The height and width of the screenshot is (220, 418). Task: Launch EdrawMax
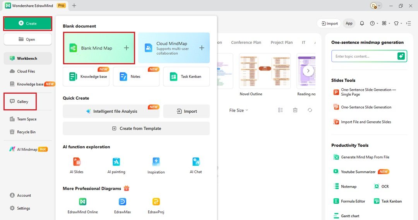(122, 206)
